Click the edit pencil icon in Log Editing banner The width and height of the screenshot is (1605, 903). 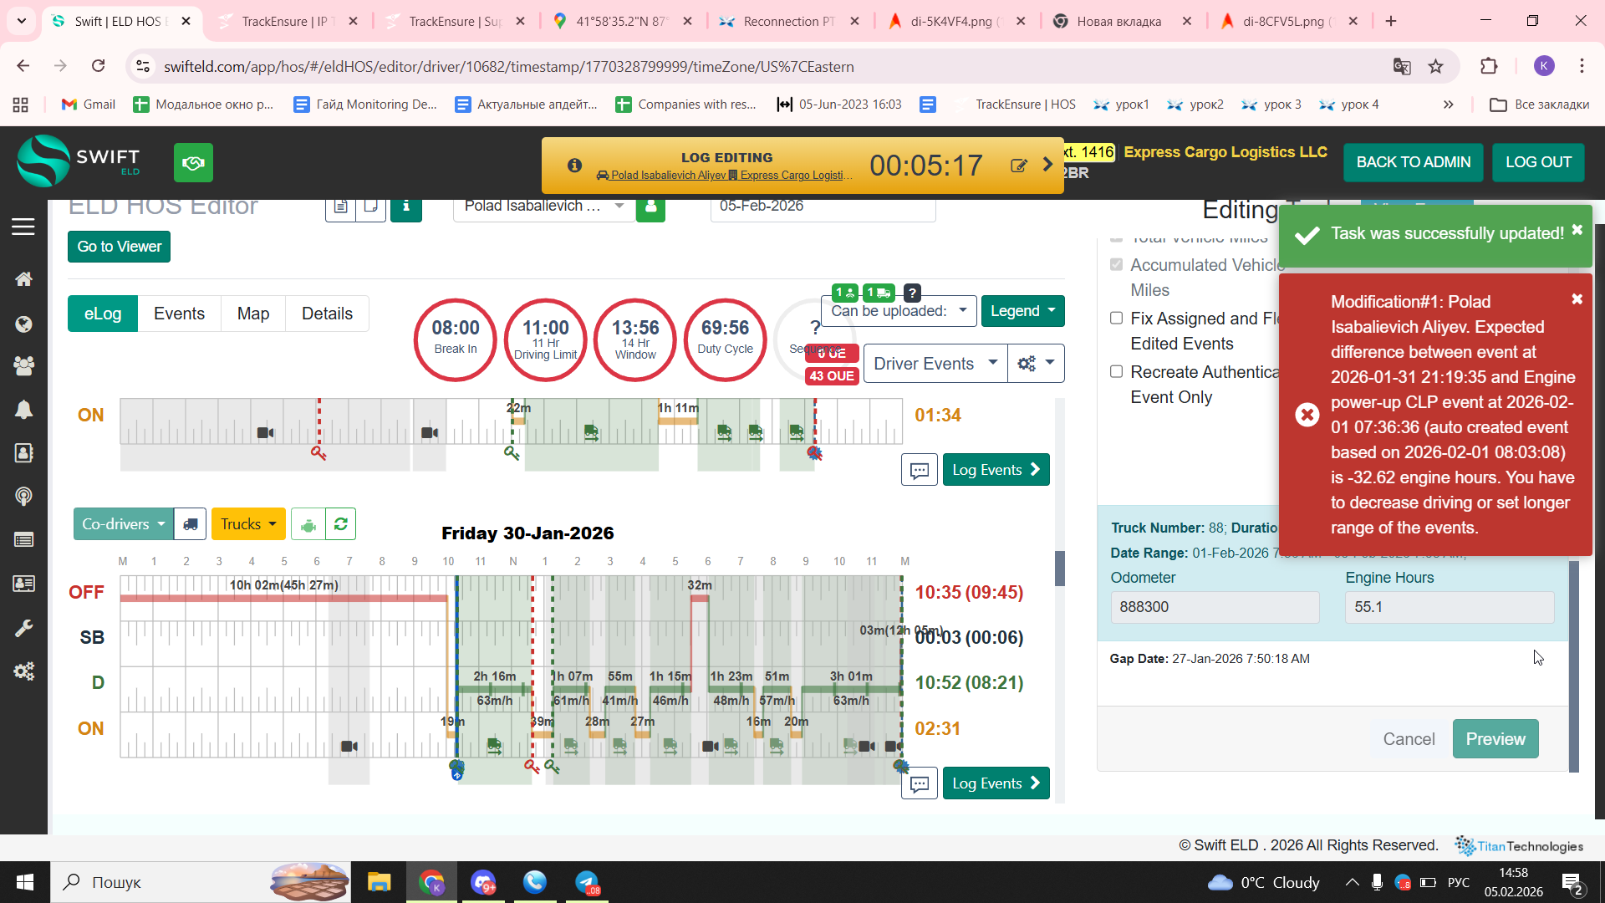[x=1018, y=166]
